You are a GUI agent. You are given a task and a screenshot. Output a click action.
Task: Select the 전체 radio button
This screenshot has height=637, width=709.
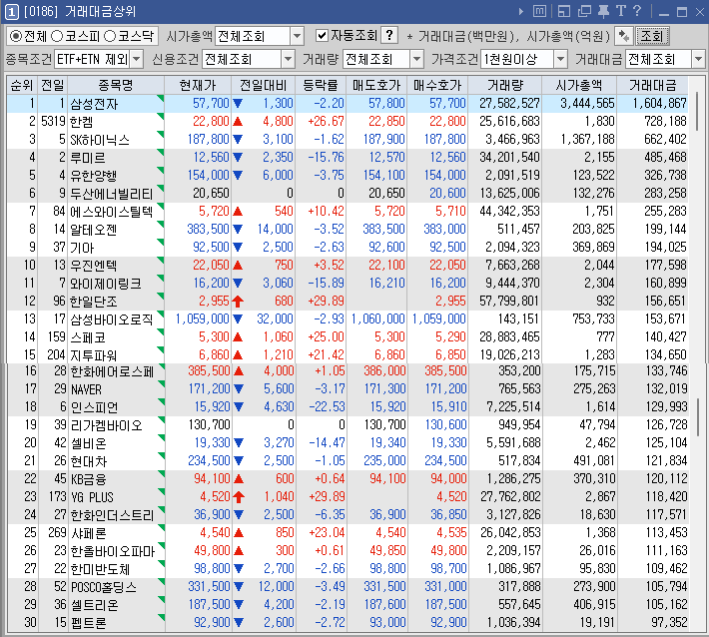point(16,36)
